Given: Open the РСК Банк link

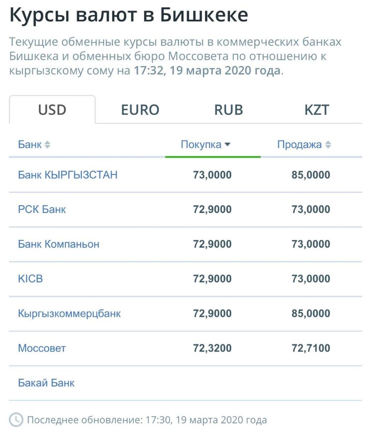Looking at the screenshot, I should tap(42, 209).
